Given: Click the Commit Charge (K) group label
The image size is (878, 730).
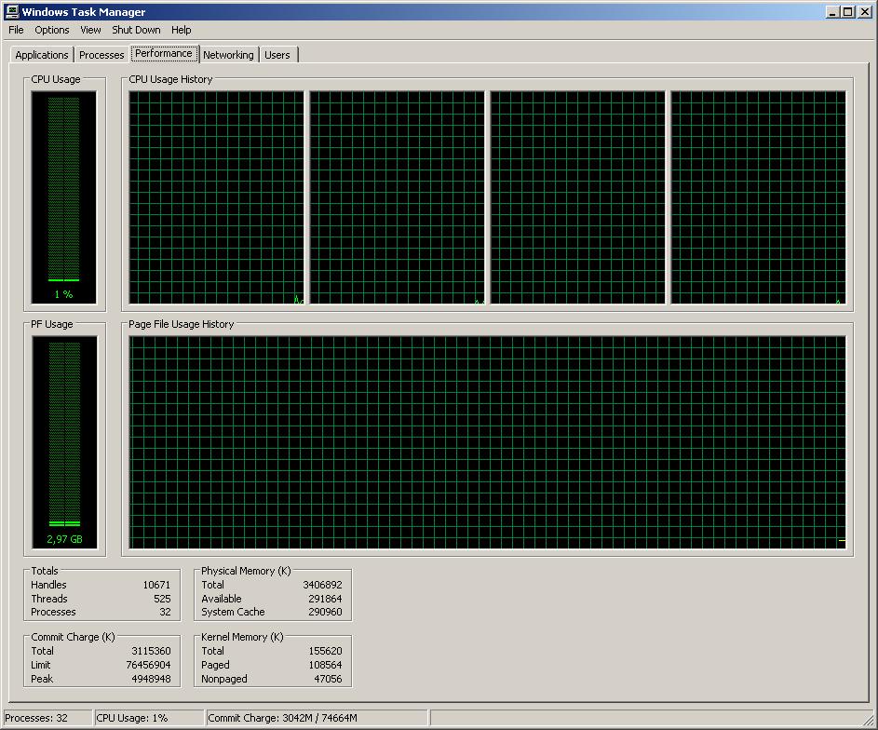Looking at the screenshot, I should tap(73, 637).
